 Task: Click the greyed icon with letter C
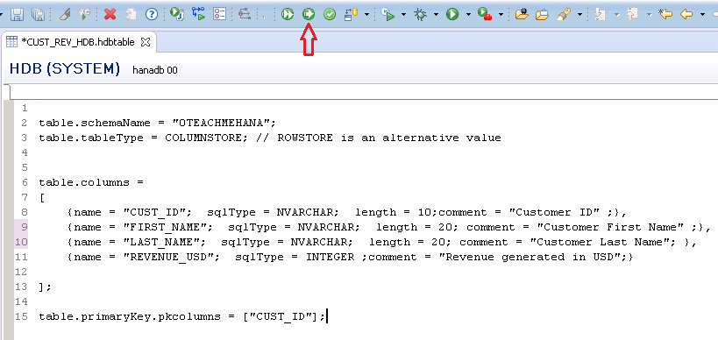pyautogui.click(x=85, y=15)
